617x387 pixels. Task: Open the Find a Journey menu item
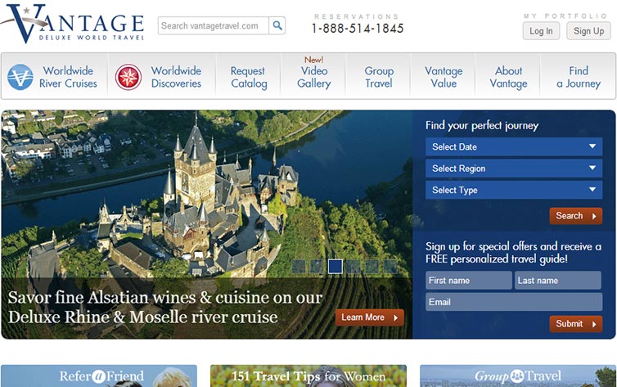click(579, 77)
